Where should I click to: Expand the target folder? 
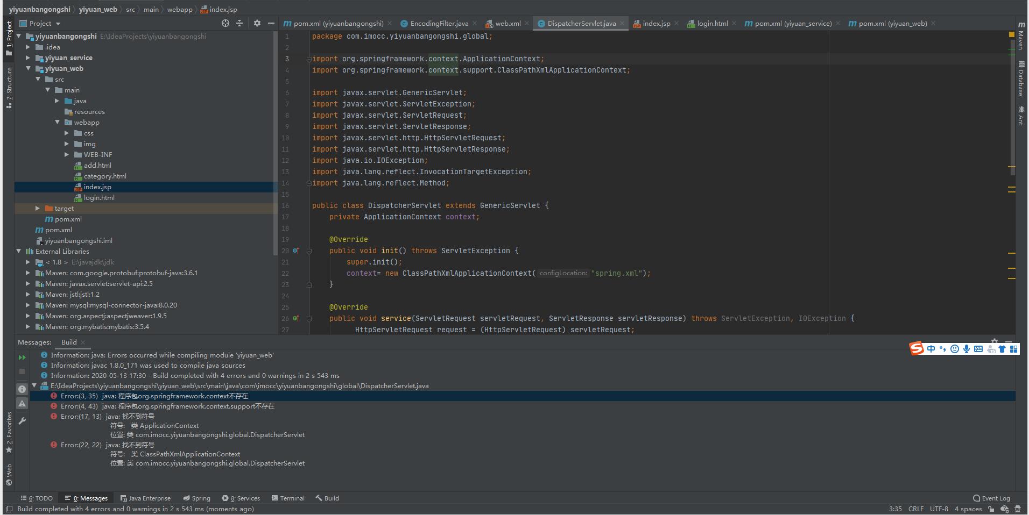click(38, 208)
